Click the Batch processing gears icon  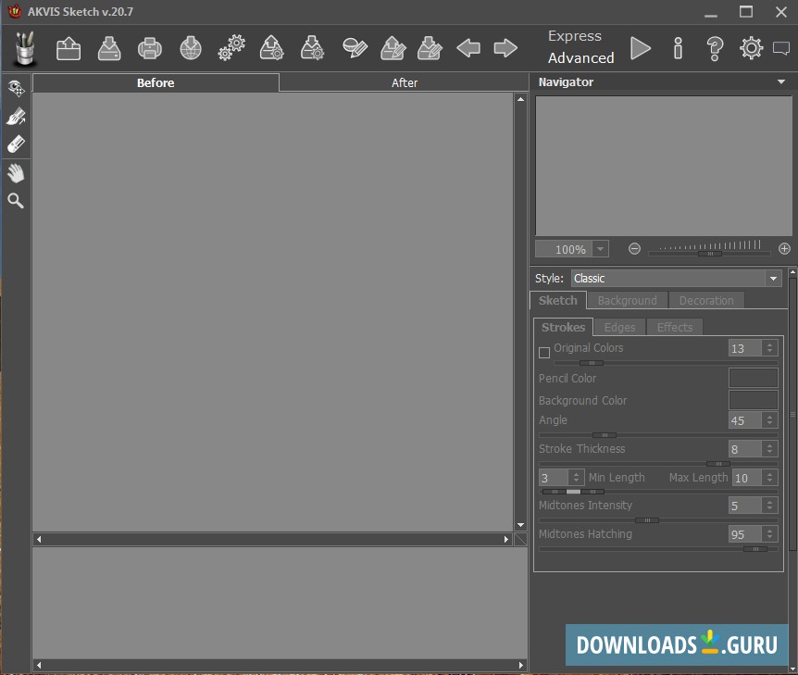point(231,48)
